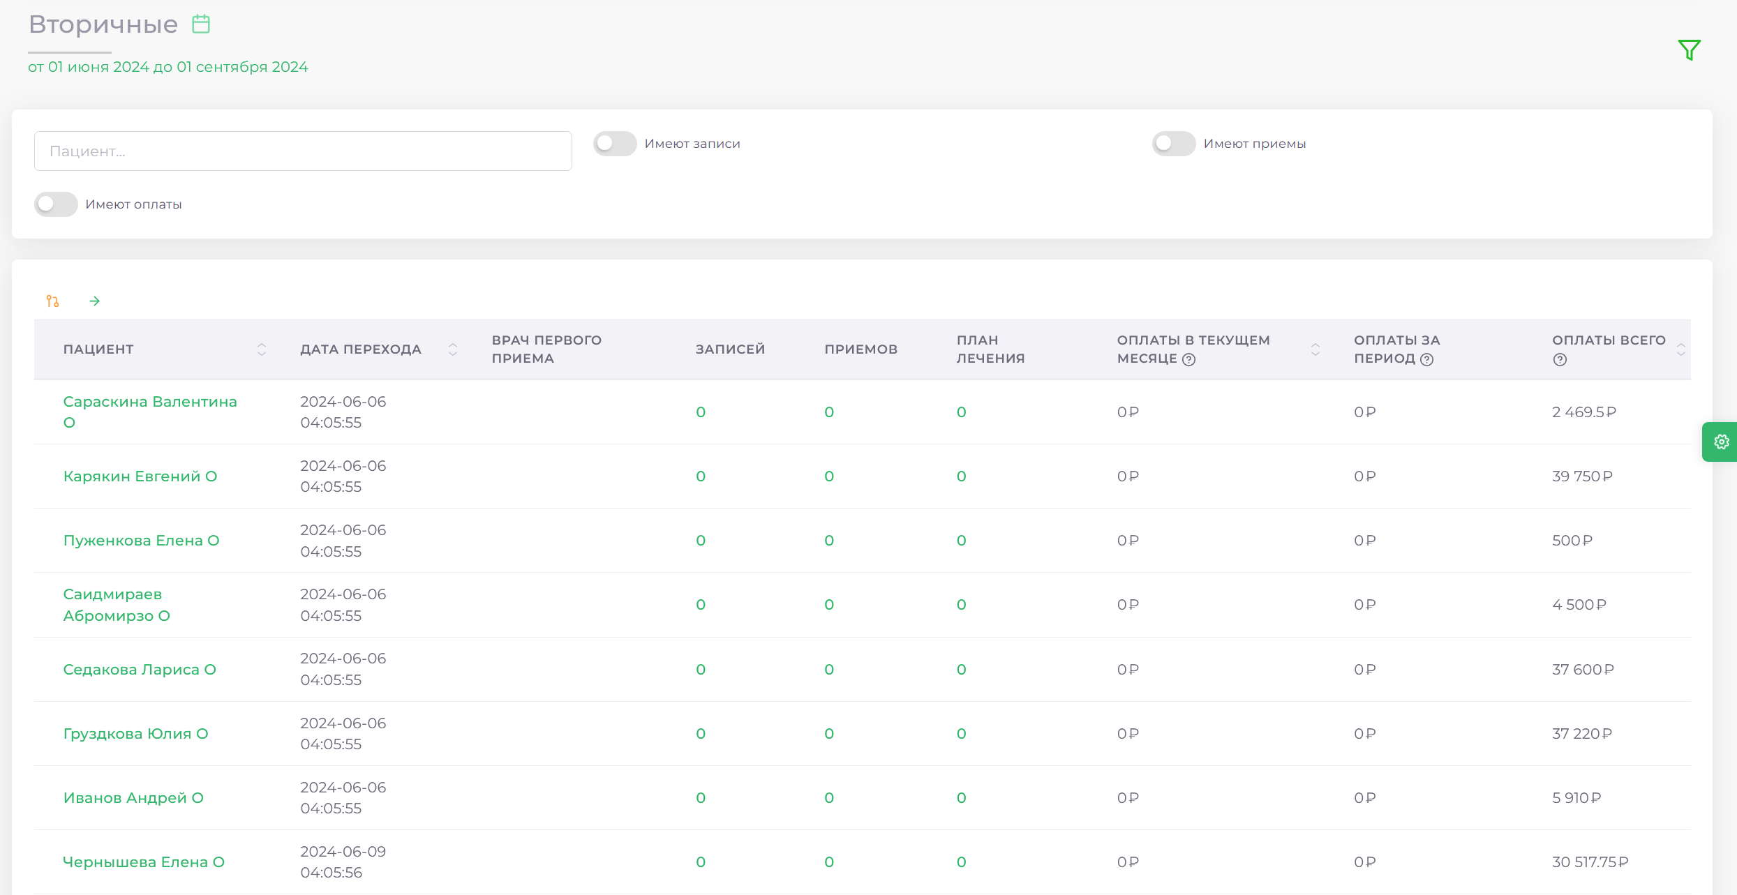The image size is (1737, 895).
Task: Click the Приемов column header
Action: [x=860, y=349]
